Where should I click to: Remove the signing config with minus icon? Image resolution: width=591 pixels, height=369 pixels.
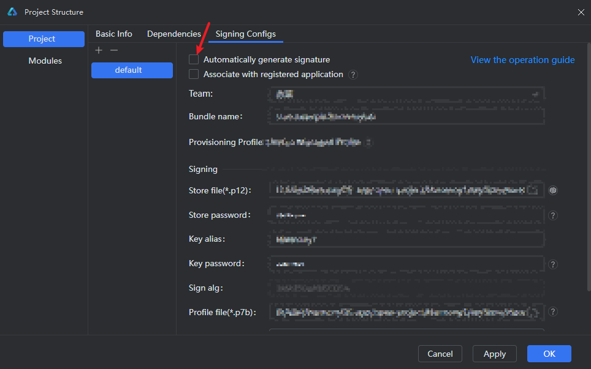coord(113,50)
